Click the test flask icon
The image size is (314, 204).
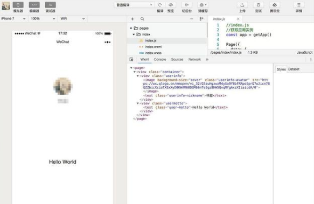click(259, 5)
